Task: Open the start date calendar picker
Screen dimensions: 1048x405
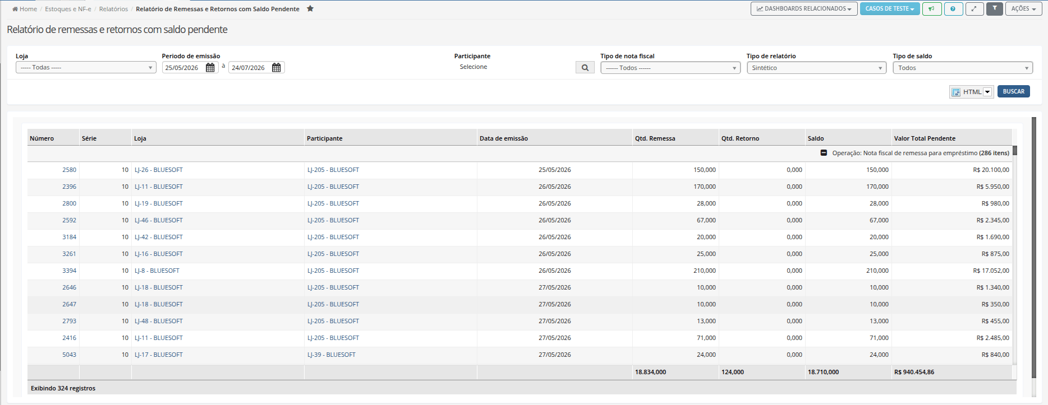Action: pyautogui.click(x=210, y=68)
